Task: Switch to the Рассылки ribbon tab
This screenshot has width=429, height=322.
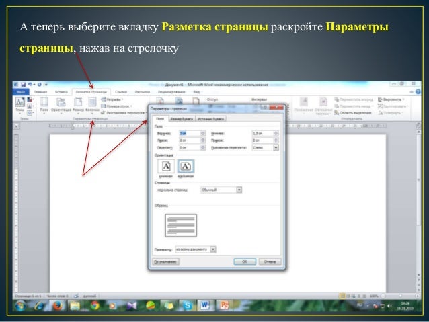Action: (x=143, y=92)
